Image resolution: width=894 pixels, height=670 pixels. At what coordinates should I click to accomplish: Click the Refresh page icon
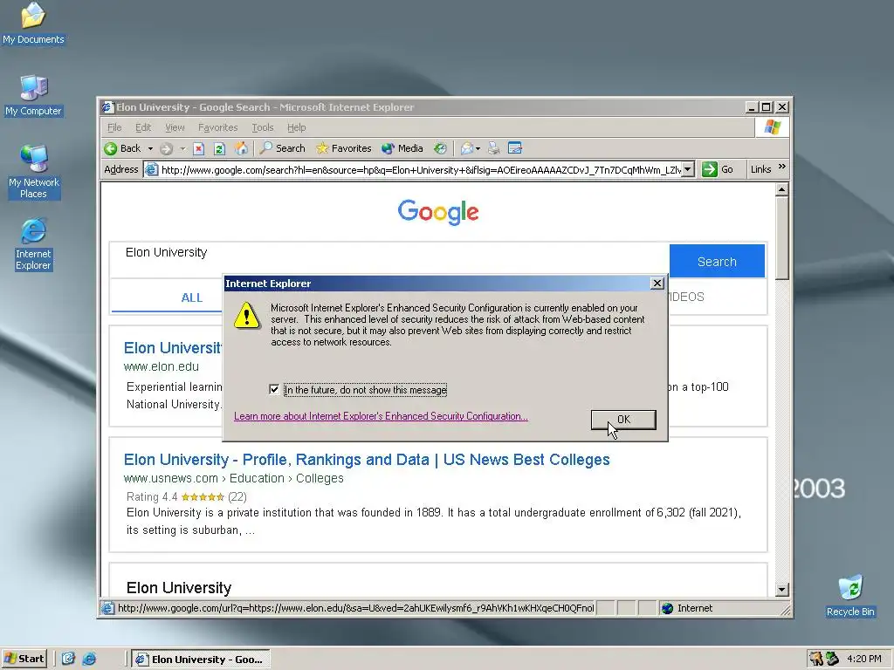pos(219,148)
